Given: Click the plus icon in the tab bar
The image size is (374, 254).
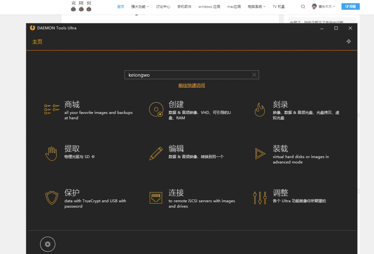Looking at the screenshot, I should pyautogui.click(x=349, y=42).
